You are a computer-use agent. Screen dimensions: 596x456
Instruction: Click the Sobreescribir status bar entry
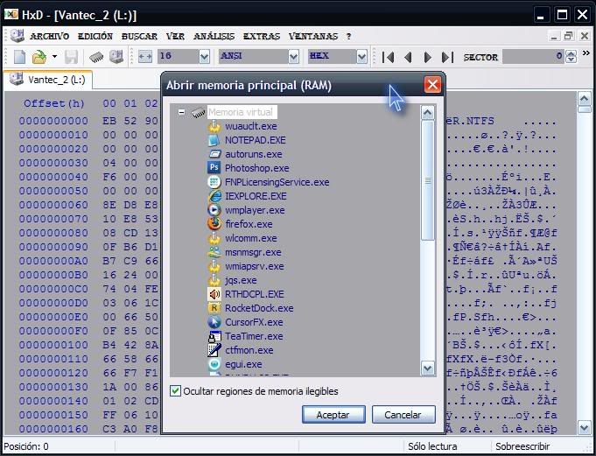pos(522,446)
